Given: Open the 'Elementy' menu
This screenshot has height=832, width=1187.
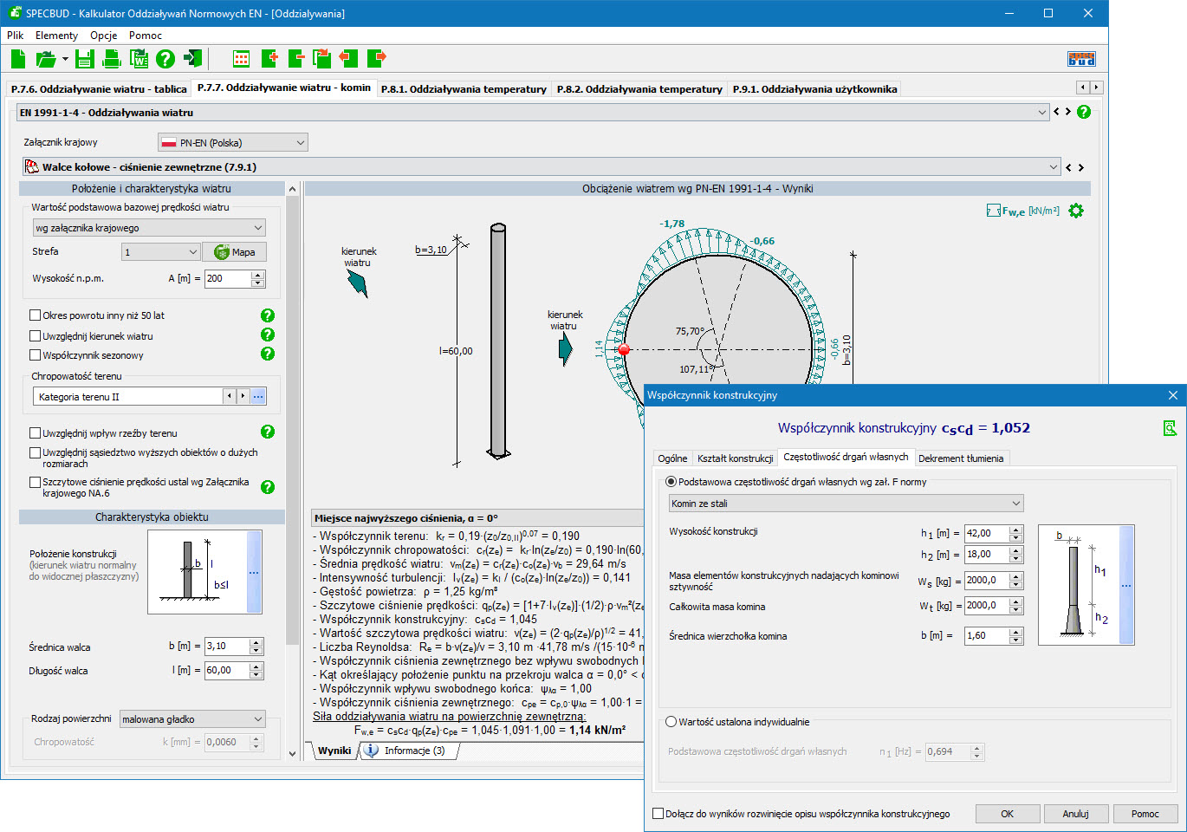Looking at the screenshot, I should click(56, 36).
